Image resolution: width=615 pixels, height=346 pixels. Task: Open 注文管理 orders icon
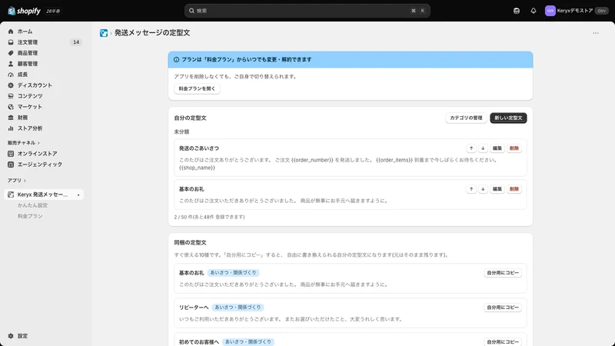pyautogui.click(x=11, y=42)
